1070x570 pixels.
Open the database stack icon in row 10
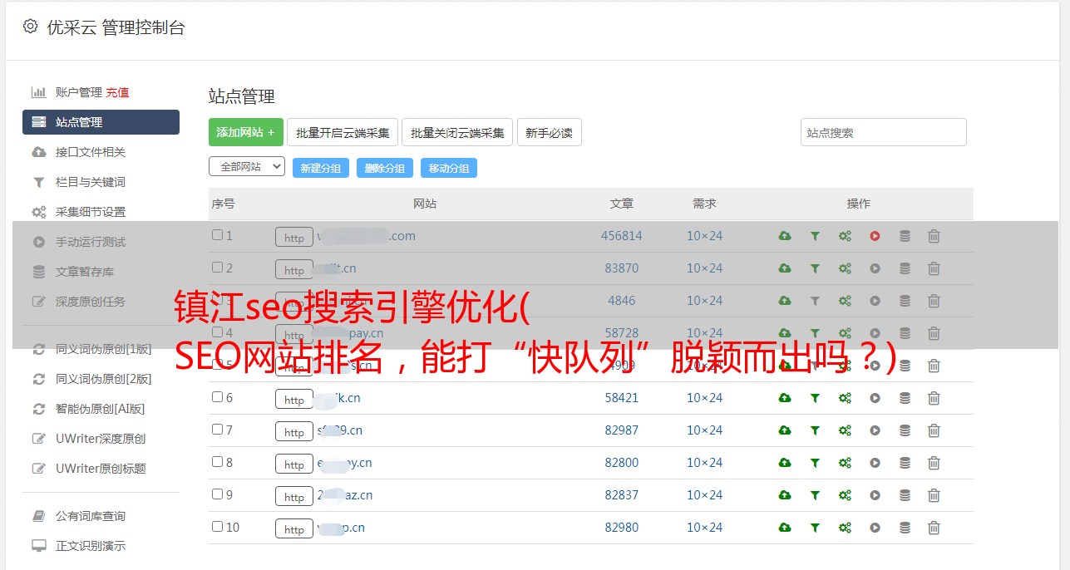tap(905, 528)
